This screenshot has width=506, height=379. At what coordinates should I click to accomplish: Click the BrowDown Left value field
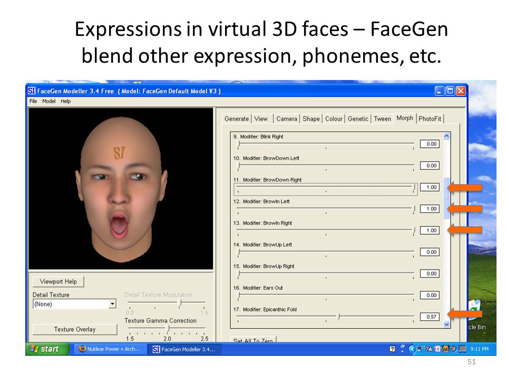(x=430, y=166)
